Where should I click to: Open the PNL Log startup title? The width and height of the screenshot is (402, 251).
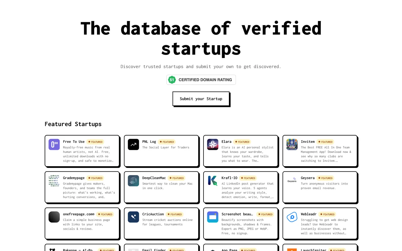click(149, 142)
